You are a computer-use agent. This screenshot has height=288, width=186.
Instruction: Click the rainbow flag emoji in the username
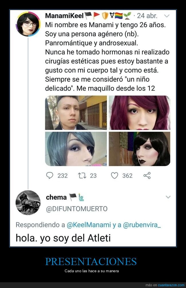[119, 16]
